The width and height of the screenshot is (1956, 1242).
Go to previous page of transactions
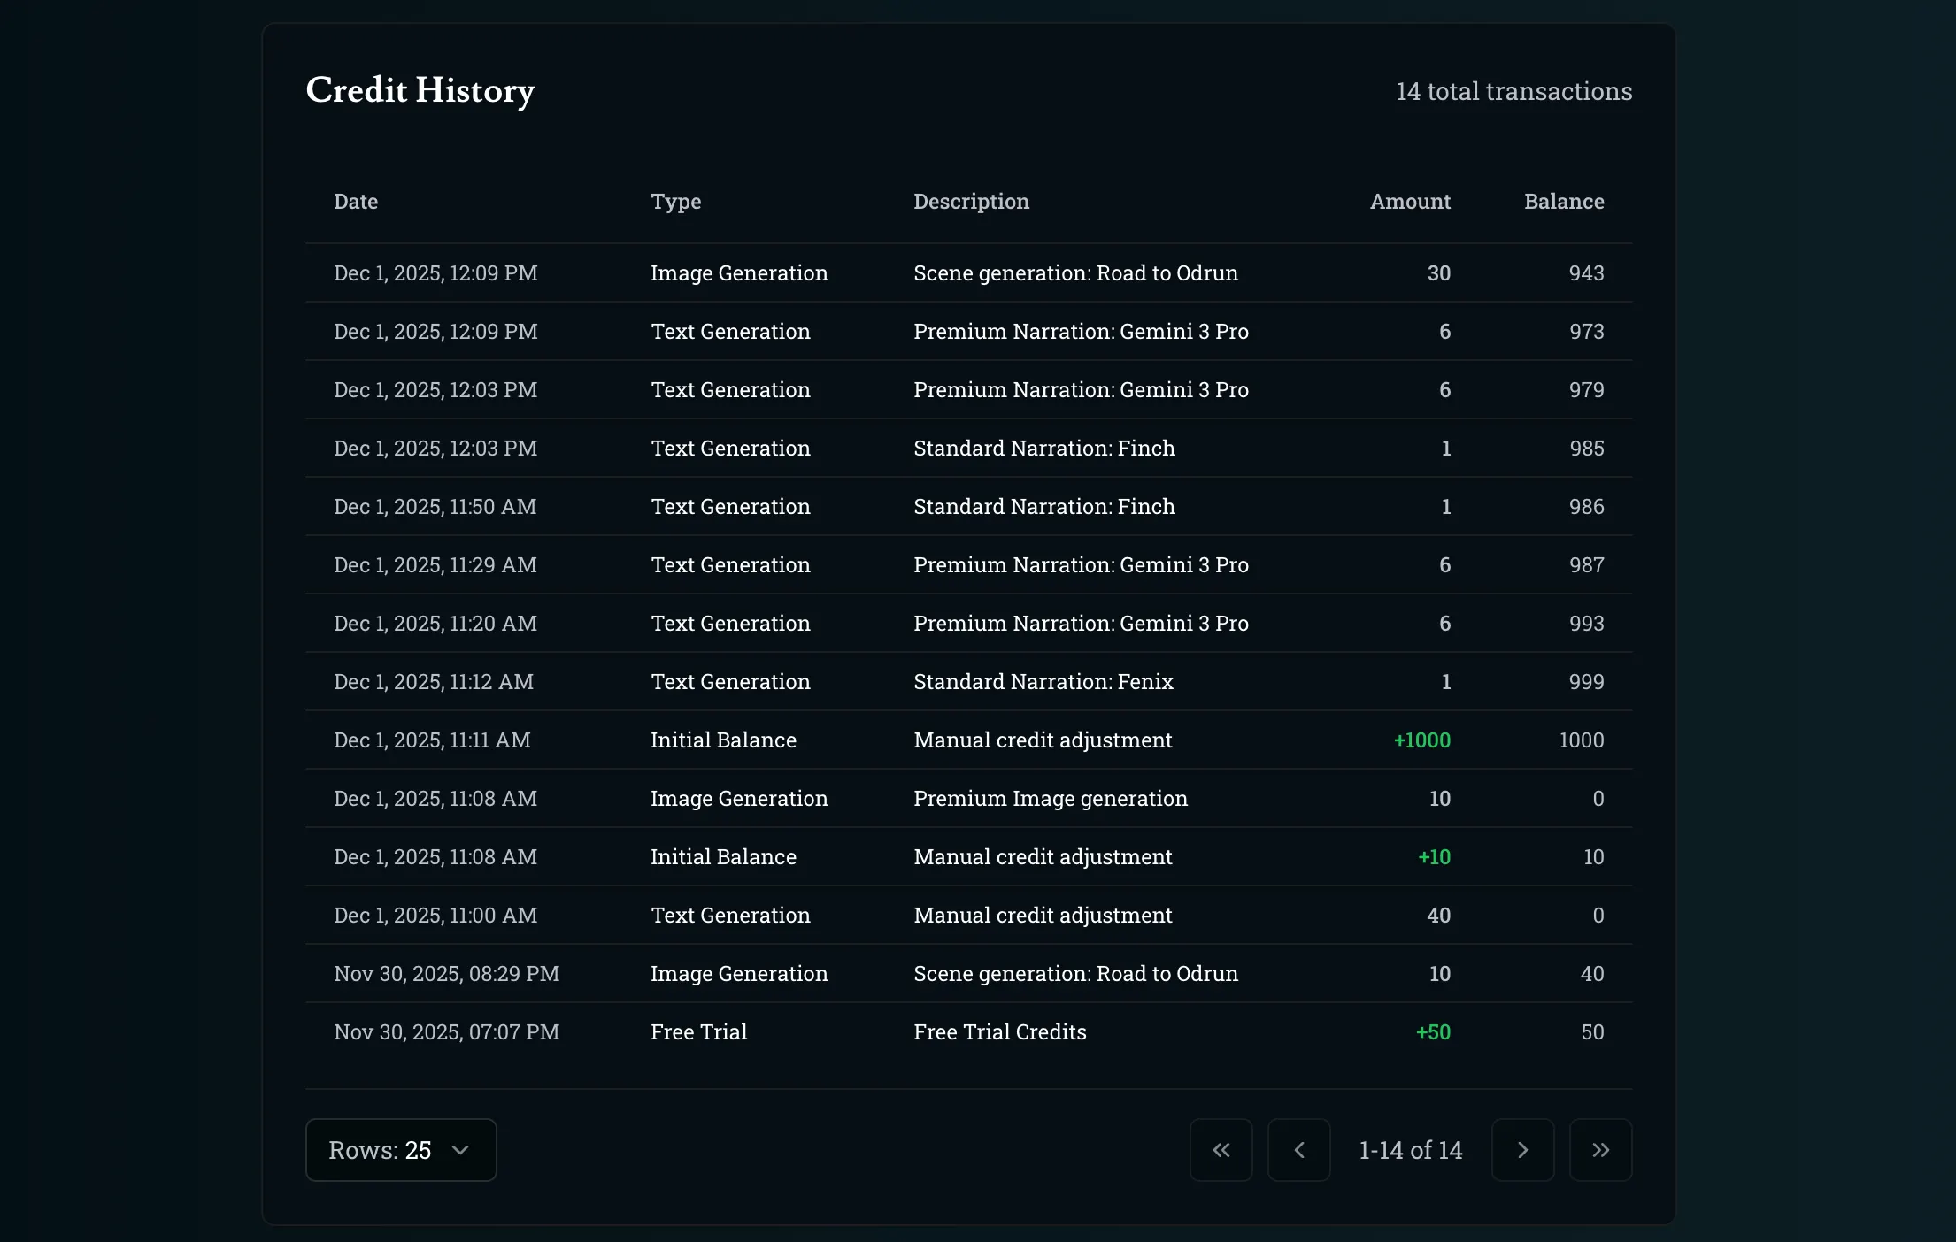pos(1298,1149)
